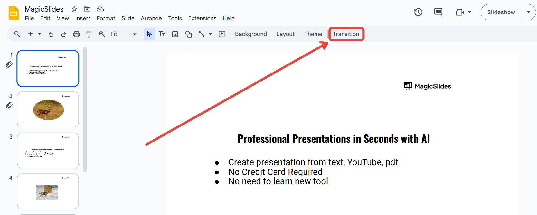Viewport: 537px width, 215px height.
Task: Open version history clock icon
Action: pyautogui.click(x=418, y=12)
